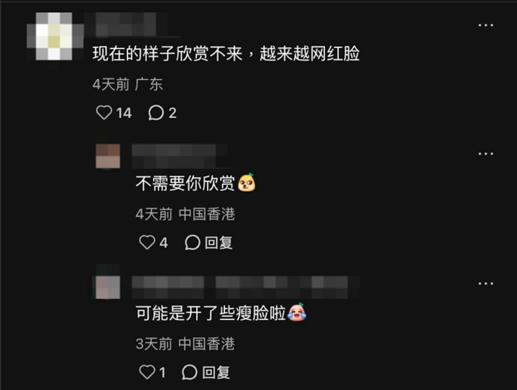517x390 pixels.
Task: Click comment text "现在的样子欣赏不来，越来越网红脸"
Action: coord(226,54)
